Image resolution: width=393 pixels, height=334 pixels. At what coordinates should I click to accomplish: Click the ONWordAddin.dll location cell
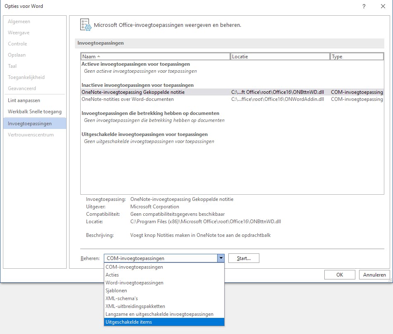(x=278, y=99)
